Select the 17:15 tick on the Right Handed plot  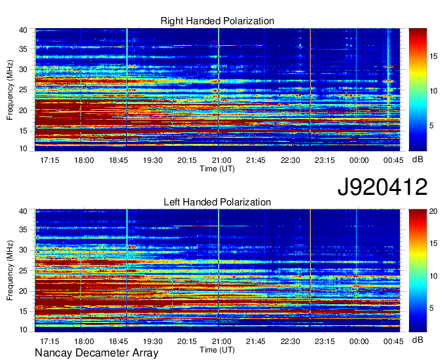(50, 160)
